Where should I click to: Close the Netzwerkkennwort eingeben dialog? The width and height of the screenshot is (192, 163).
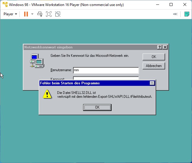click(165, 47)
